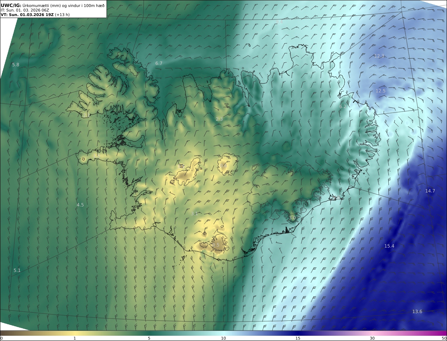Click the 0.5 value label on the glacier

pos(216,245)
